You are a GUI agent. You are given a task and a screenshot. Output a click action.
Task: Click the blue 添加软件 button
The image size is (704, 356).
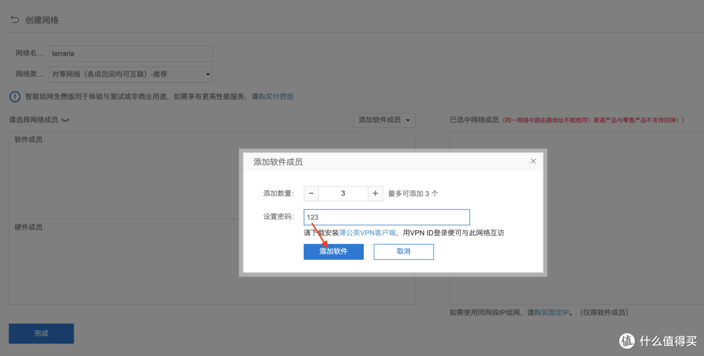point(334,251)
